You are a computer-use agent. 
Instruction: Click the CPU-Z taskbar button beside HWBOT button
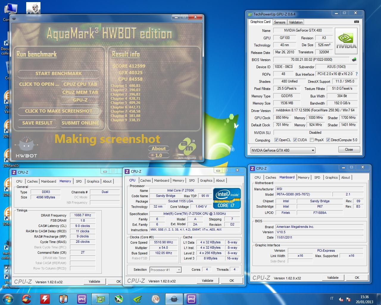coord(191,298)
